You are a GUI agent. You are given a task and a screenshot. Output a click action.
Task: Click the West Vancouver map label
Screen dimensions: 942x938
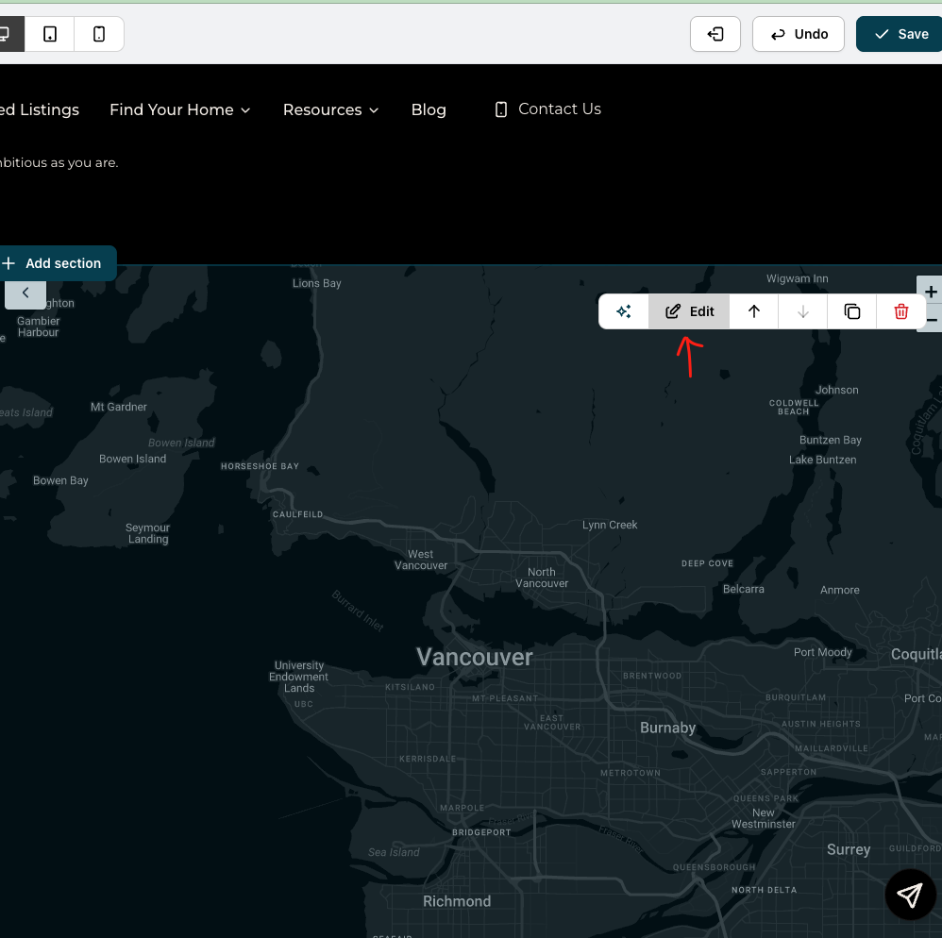click(x=421, y=560)
